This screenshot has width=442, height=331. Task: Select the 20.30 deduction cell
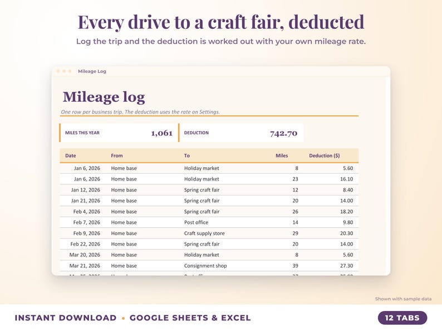pos(346,233)
